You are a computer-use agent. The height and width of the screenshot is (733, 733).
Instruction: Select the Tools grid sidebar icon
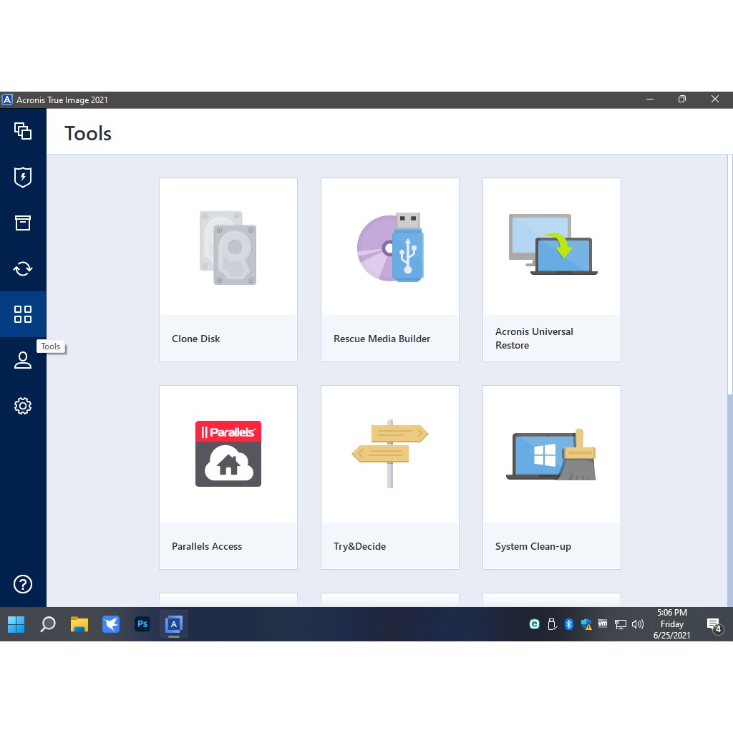pos(23,314)
